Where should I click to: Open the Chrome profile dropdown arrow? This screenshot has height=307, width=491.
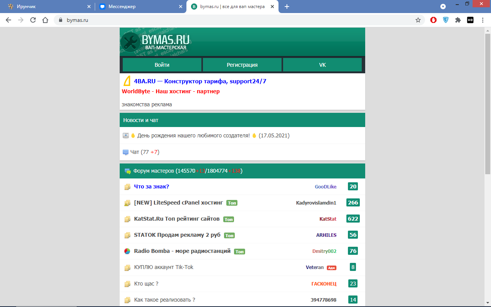coord(443,7)
